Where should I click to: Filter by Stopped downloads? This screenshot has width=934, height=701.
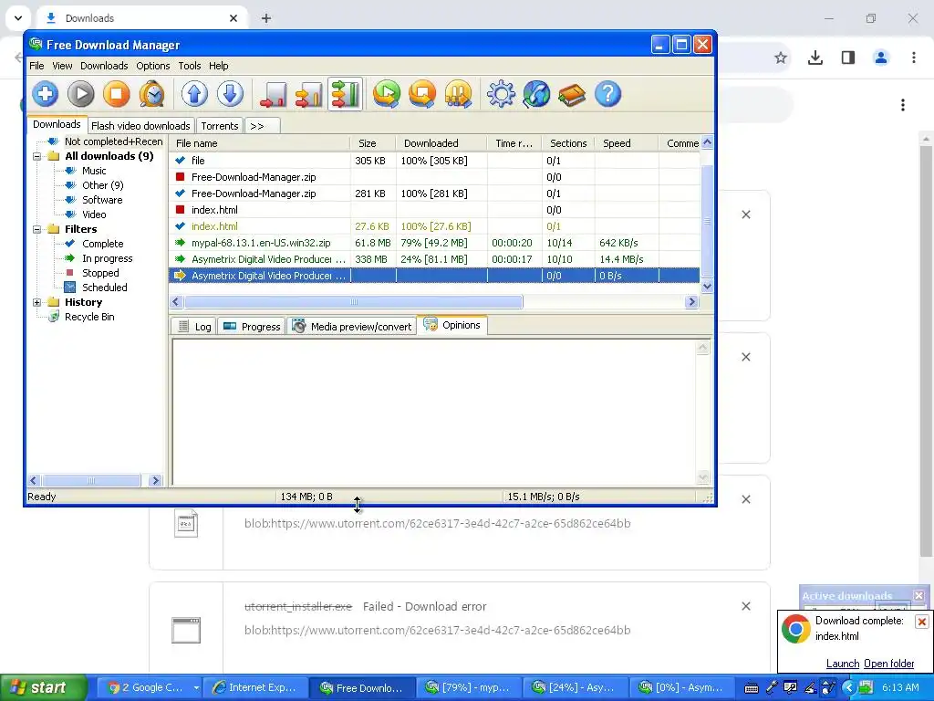click(100, 273)
